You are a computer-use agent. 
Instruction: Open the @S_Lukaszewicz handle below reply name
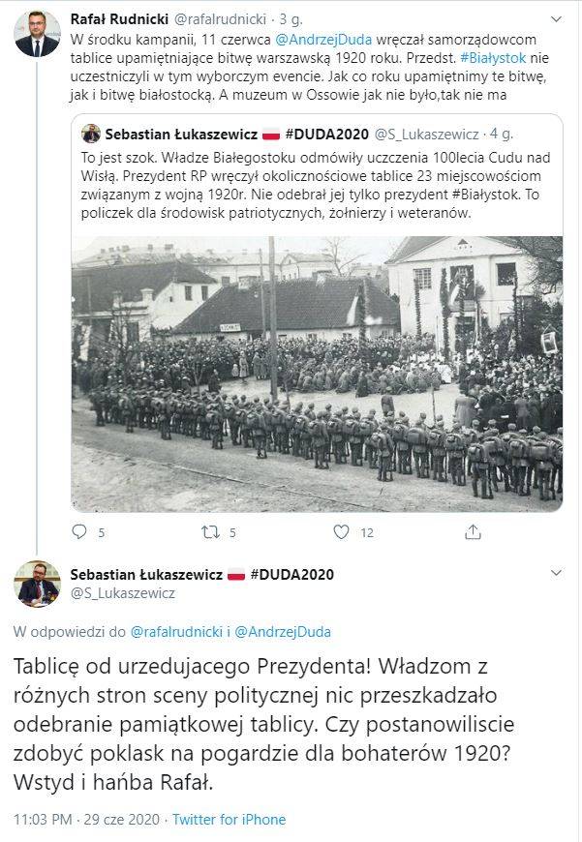123,593
